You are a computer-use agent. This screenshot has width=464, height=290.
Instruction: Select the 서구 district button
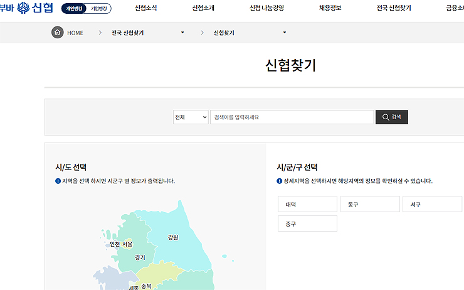[x=433, y=204]
